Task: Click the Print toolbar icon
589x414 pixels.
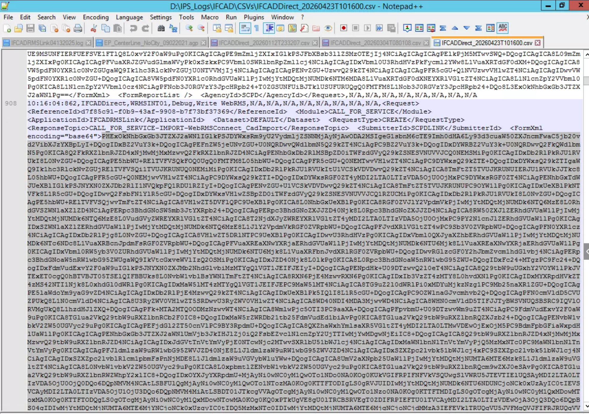Action: click(78, 28)
